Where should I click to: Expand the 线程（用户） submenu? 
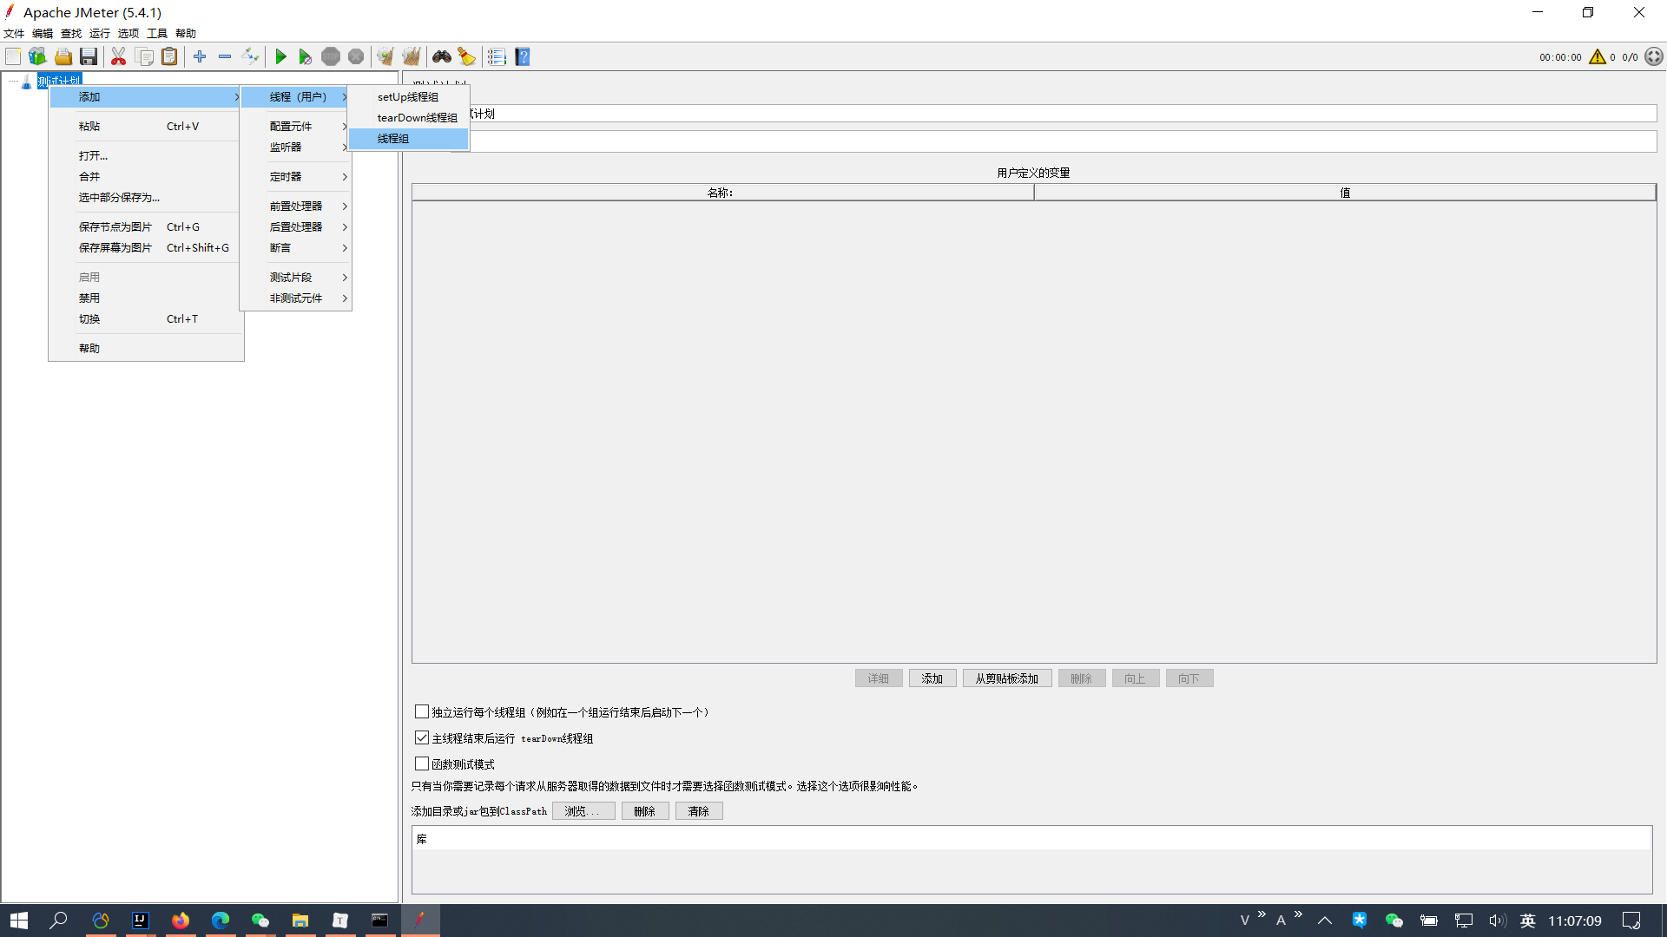[x=295, y=96]
